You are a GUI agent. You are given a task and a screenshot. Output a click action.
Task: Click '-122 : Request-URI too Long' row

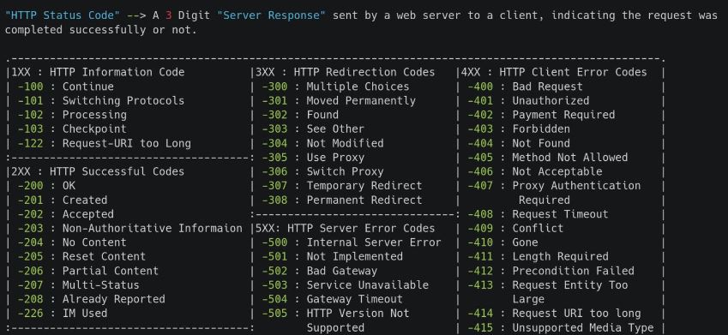tap(104, 143)
